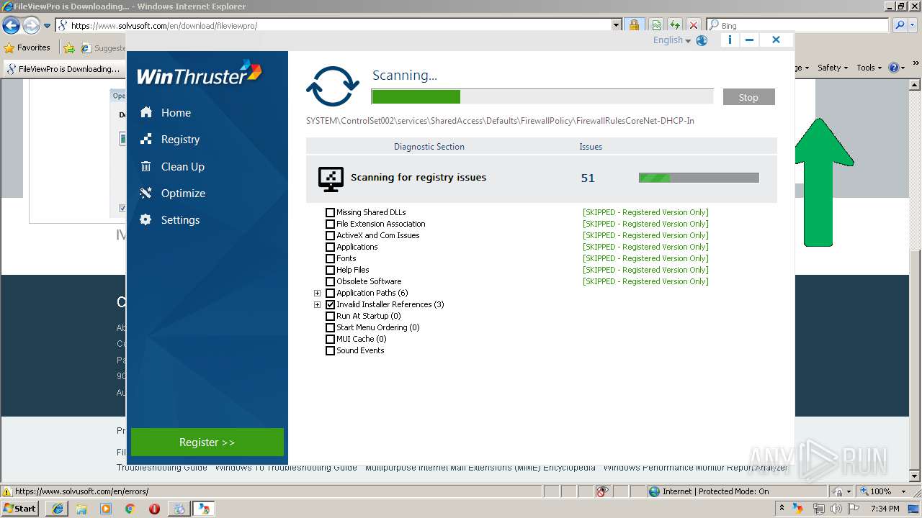Click the Settings gear icon
Viewport: 922px width, 518px height.
coord(146,219)
